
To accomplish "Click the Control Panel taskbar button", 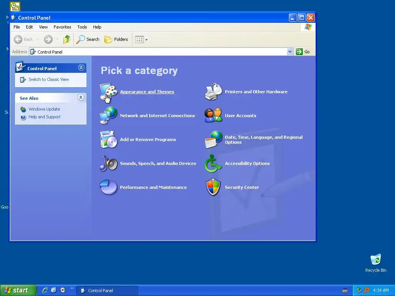I will [x=108, y=291].
